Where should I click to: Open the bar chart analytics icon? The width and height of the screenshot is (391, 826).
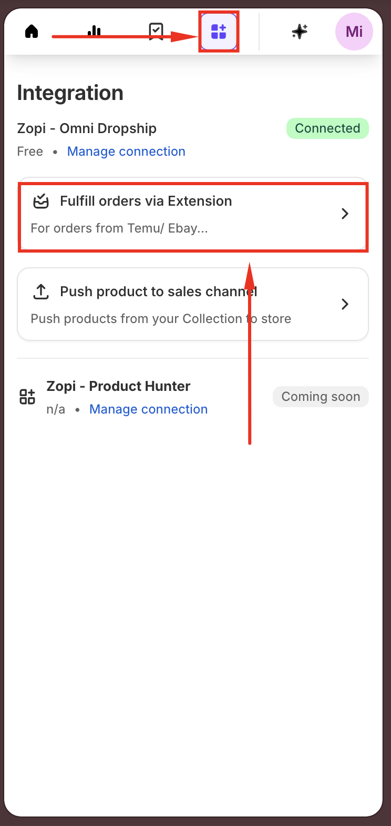point(94,32)
